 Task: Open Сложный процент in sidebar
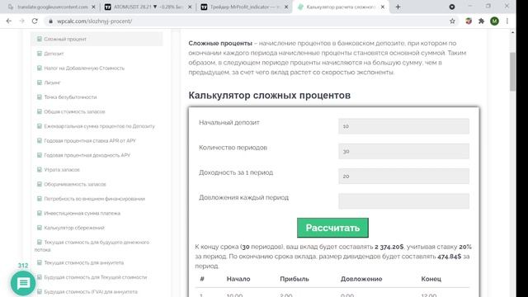[65, 39]
